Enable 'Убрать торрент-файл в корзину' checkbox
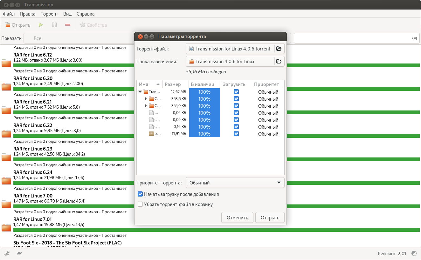 click(x=140, y=204)
